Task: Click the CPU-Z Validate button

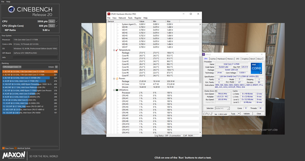Action: (x=247, y=114)
